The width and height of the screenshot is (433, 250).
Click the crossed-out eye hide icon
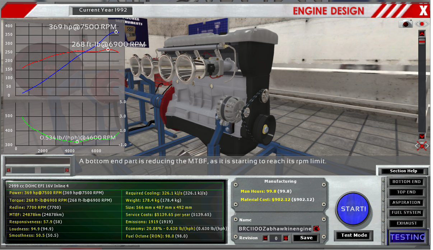pyautogui.click(x=422, y=146)
